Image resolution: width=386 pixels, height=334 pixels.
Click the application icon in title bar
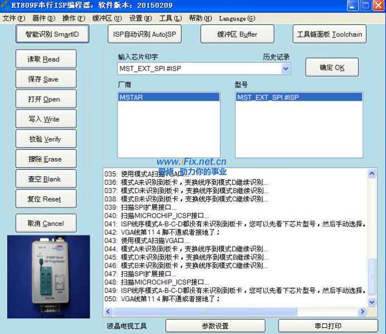pos(6,6)
